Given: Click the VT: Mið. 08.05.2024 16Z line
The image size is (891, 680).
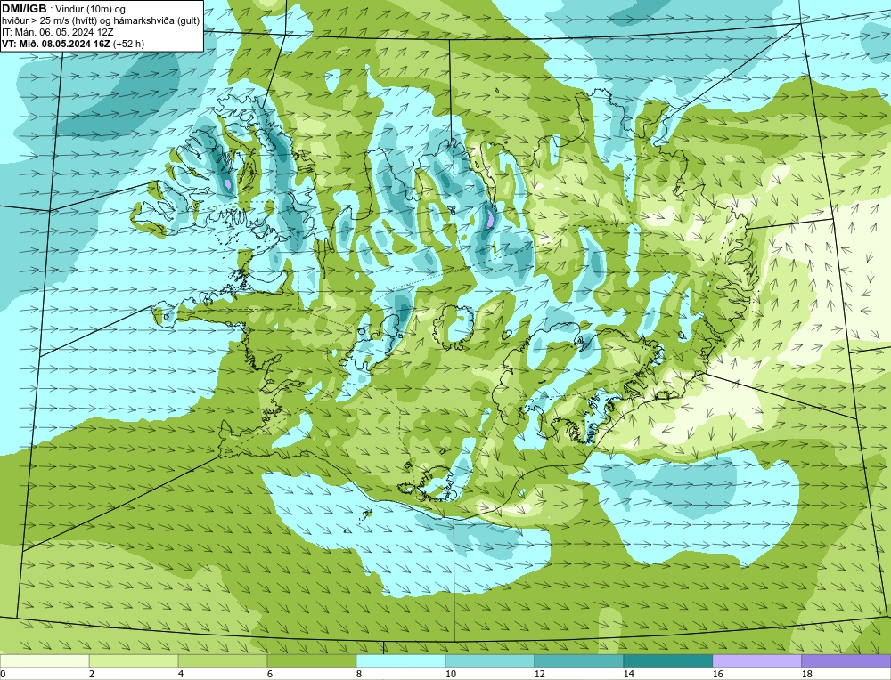Looking at the screenshot, I should click(73, 44).
